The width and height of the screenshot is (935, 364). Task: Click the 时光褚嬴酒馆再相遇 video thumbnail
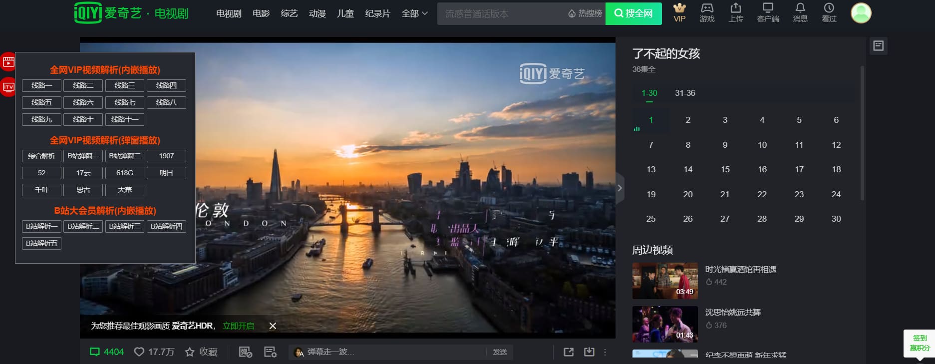665,281
